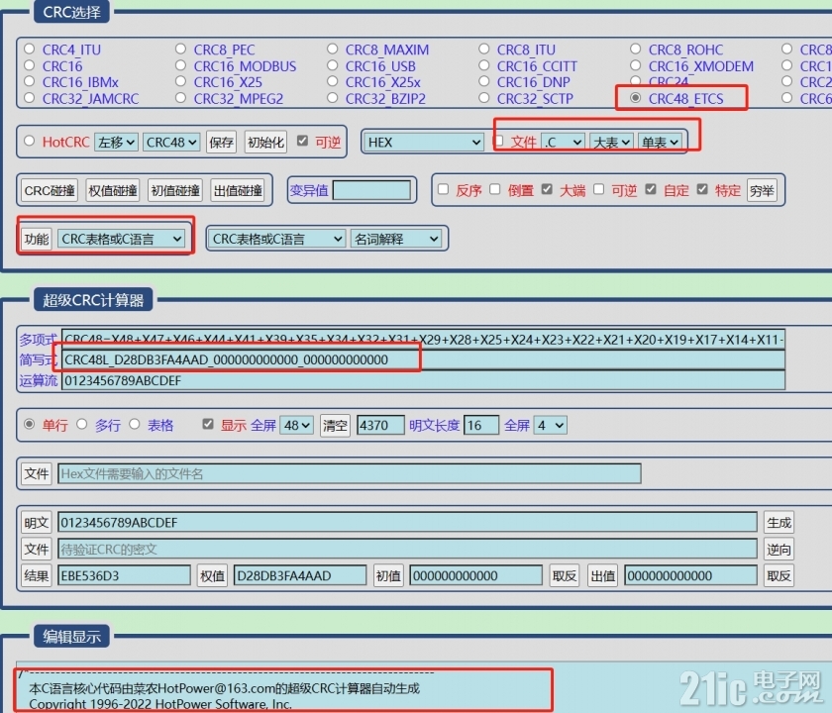Click the 出值碰撞 button
The height and width of the screenshot is (713, 832).
point(238,190)
